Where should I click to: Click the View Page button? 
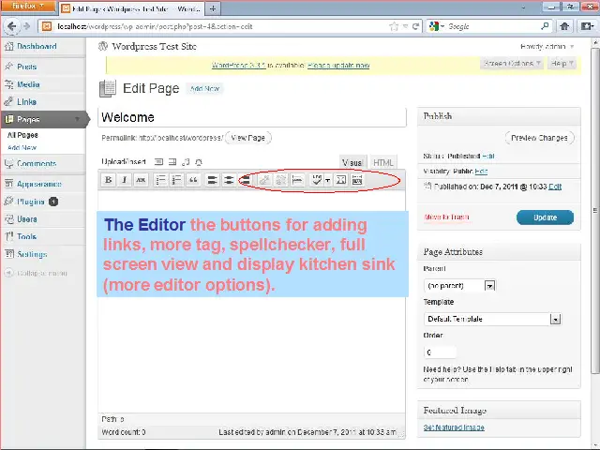click(247, 138)
